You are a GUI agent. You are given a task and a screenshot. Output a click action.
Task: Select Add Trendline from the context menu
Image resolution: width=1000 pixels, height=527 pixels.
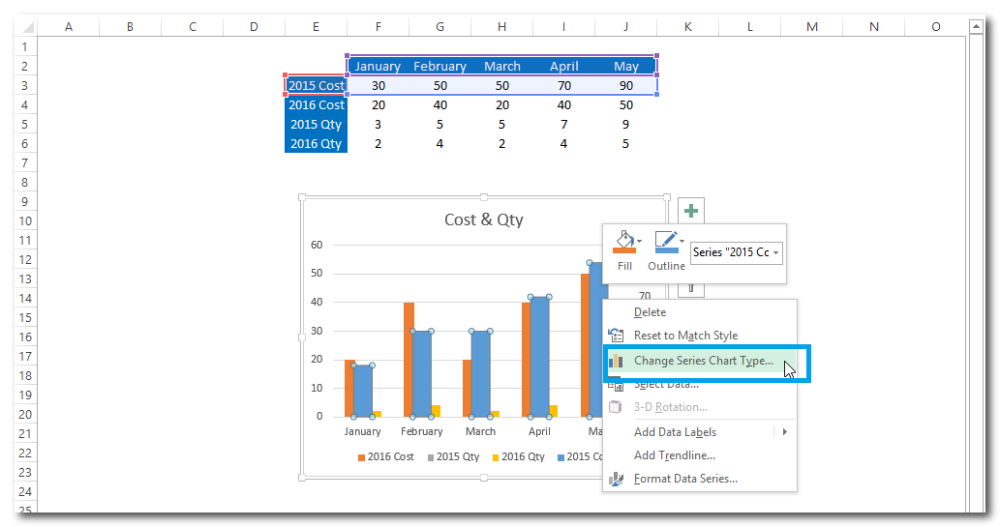tap(674, 455)
